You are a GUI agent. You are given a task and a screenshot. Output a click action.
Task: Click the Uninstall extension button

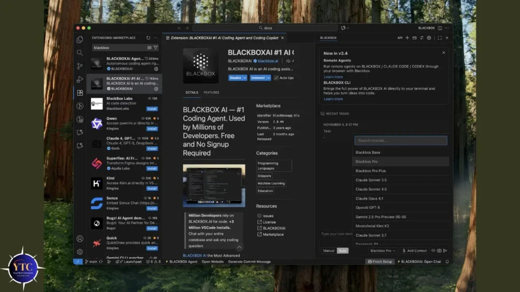pyautogui.click(x=257, y=78)
